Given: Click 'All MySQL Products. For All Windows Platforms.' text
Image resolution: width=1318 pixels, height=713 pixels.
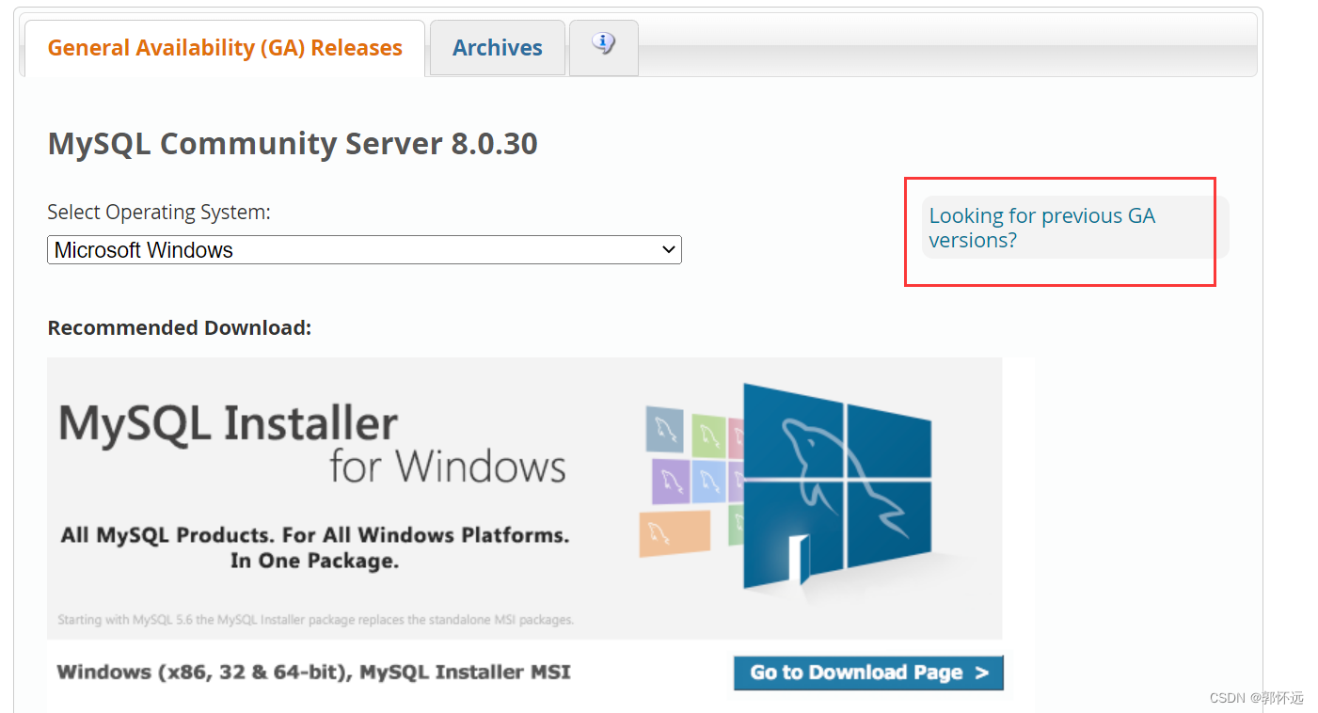Looking at the screenshot, I should pos(315,536).
